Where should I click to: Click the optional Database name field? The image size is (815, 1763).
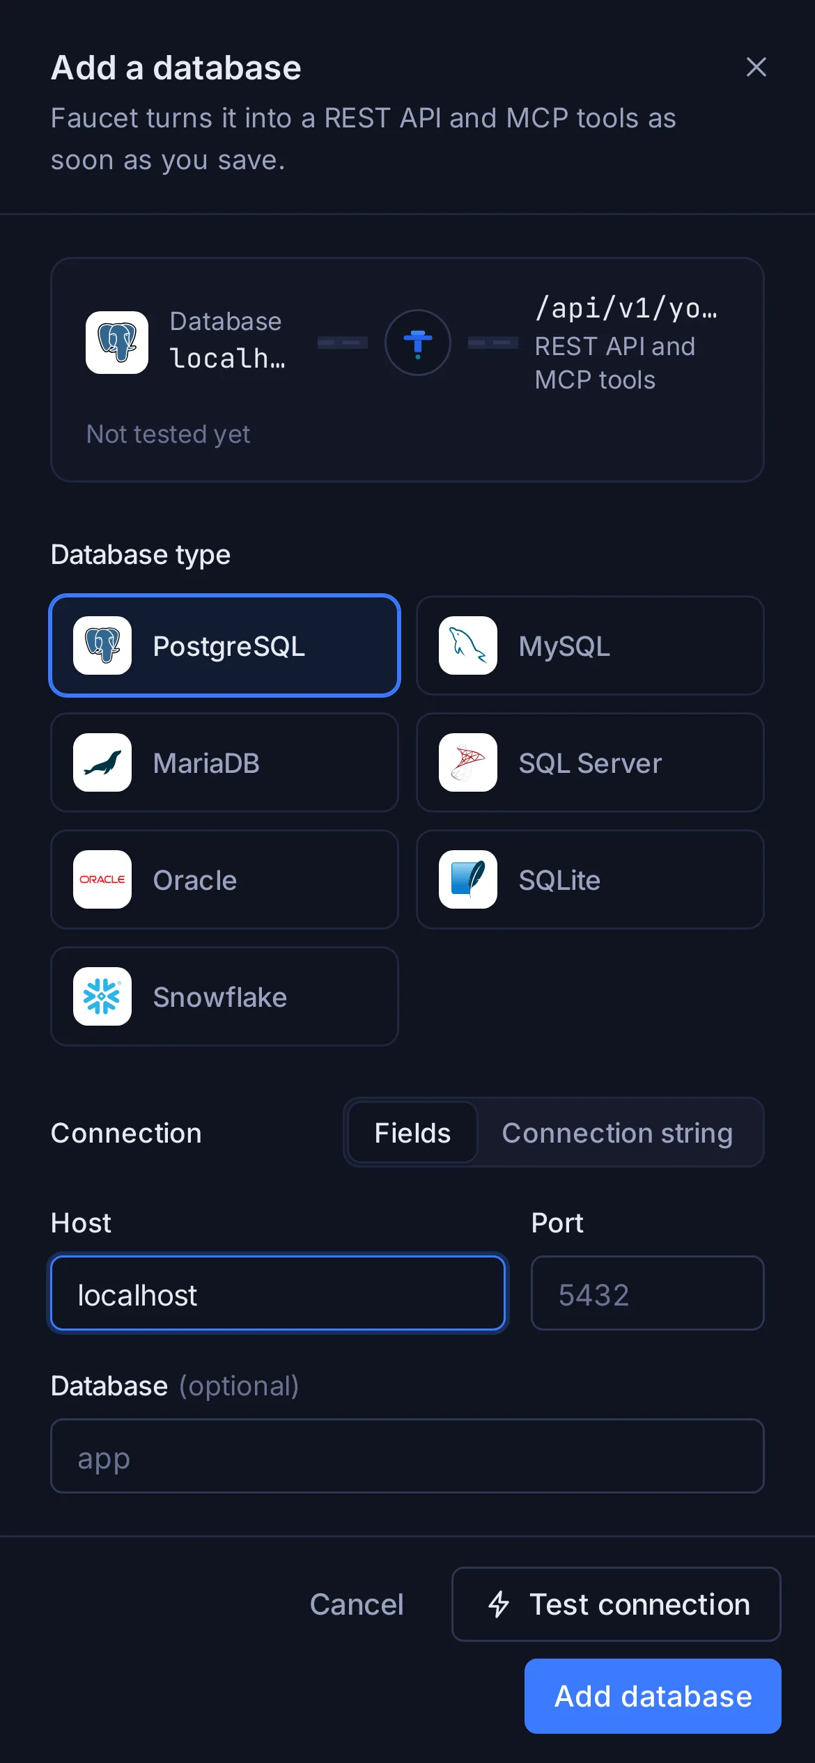(x=407, y=1456)
